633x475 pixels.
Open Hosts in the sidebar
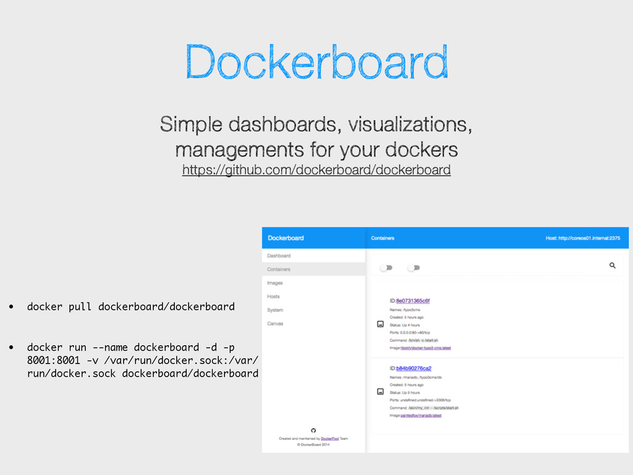[313, 296]
